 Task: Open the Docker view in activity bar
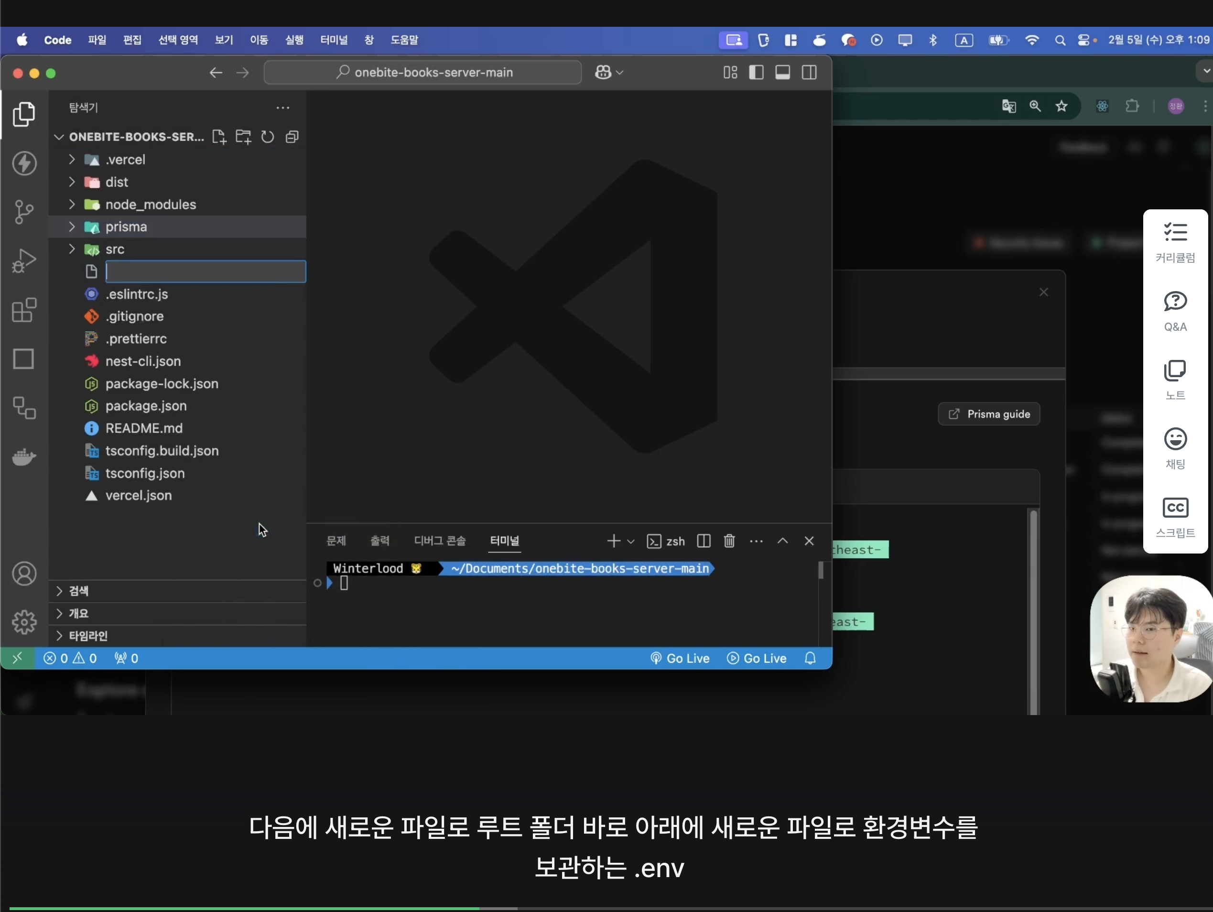point(23,456)
